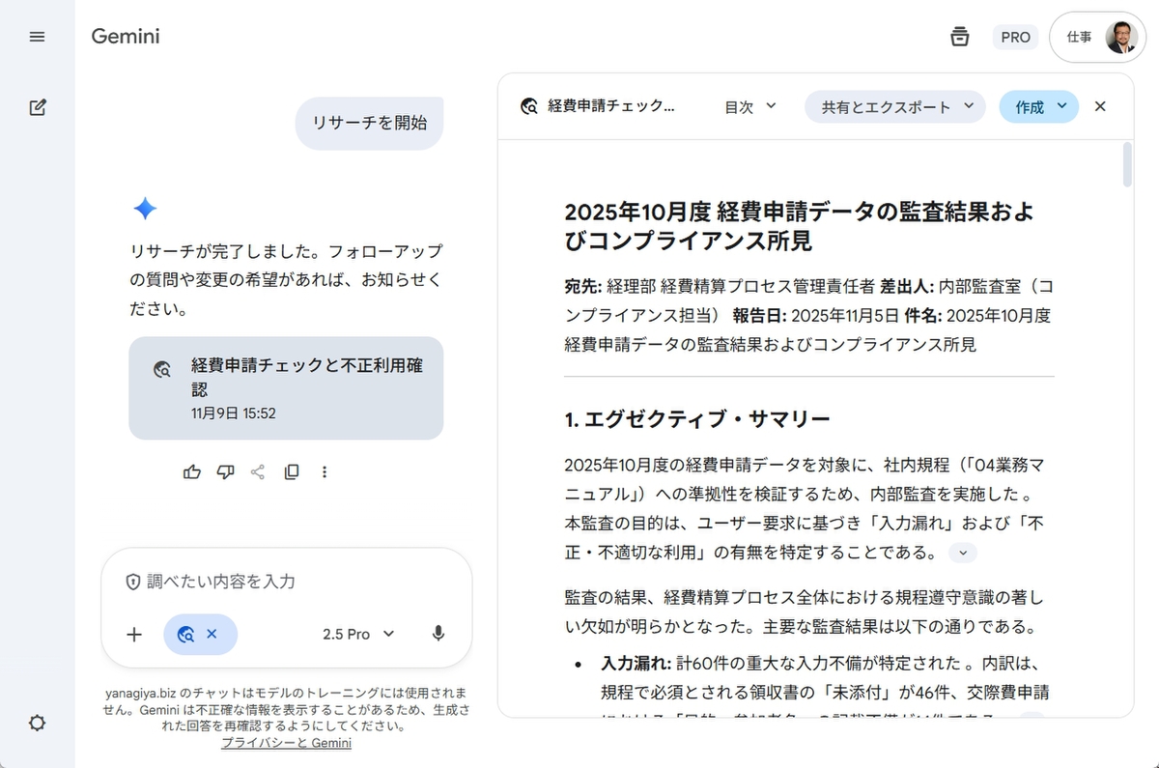
Task: Click the Gemini logo text
Action: point(126,37)
